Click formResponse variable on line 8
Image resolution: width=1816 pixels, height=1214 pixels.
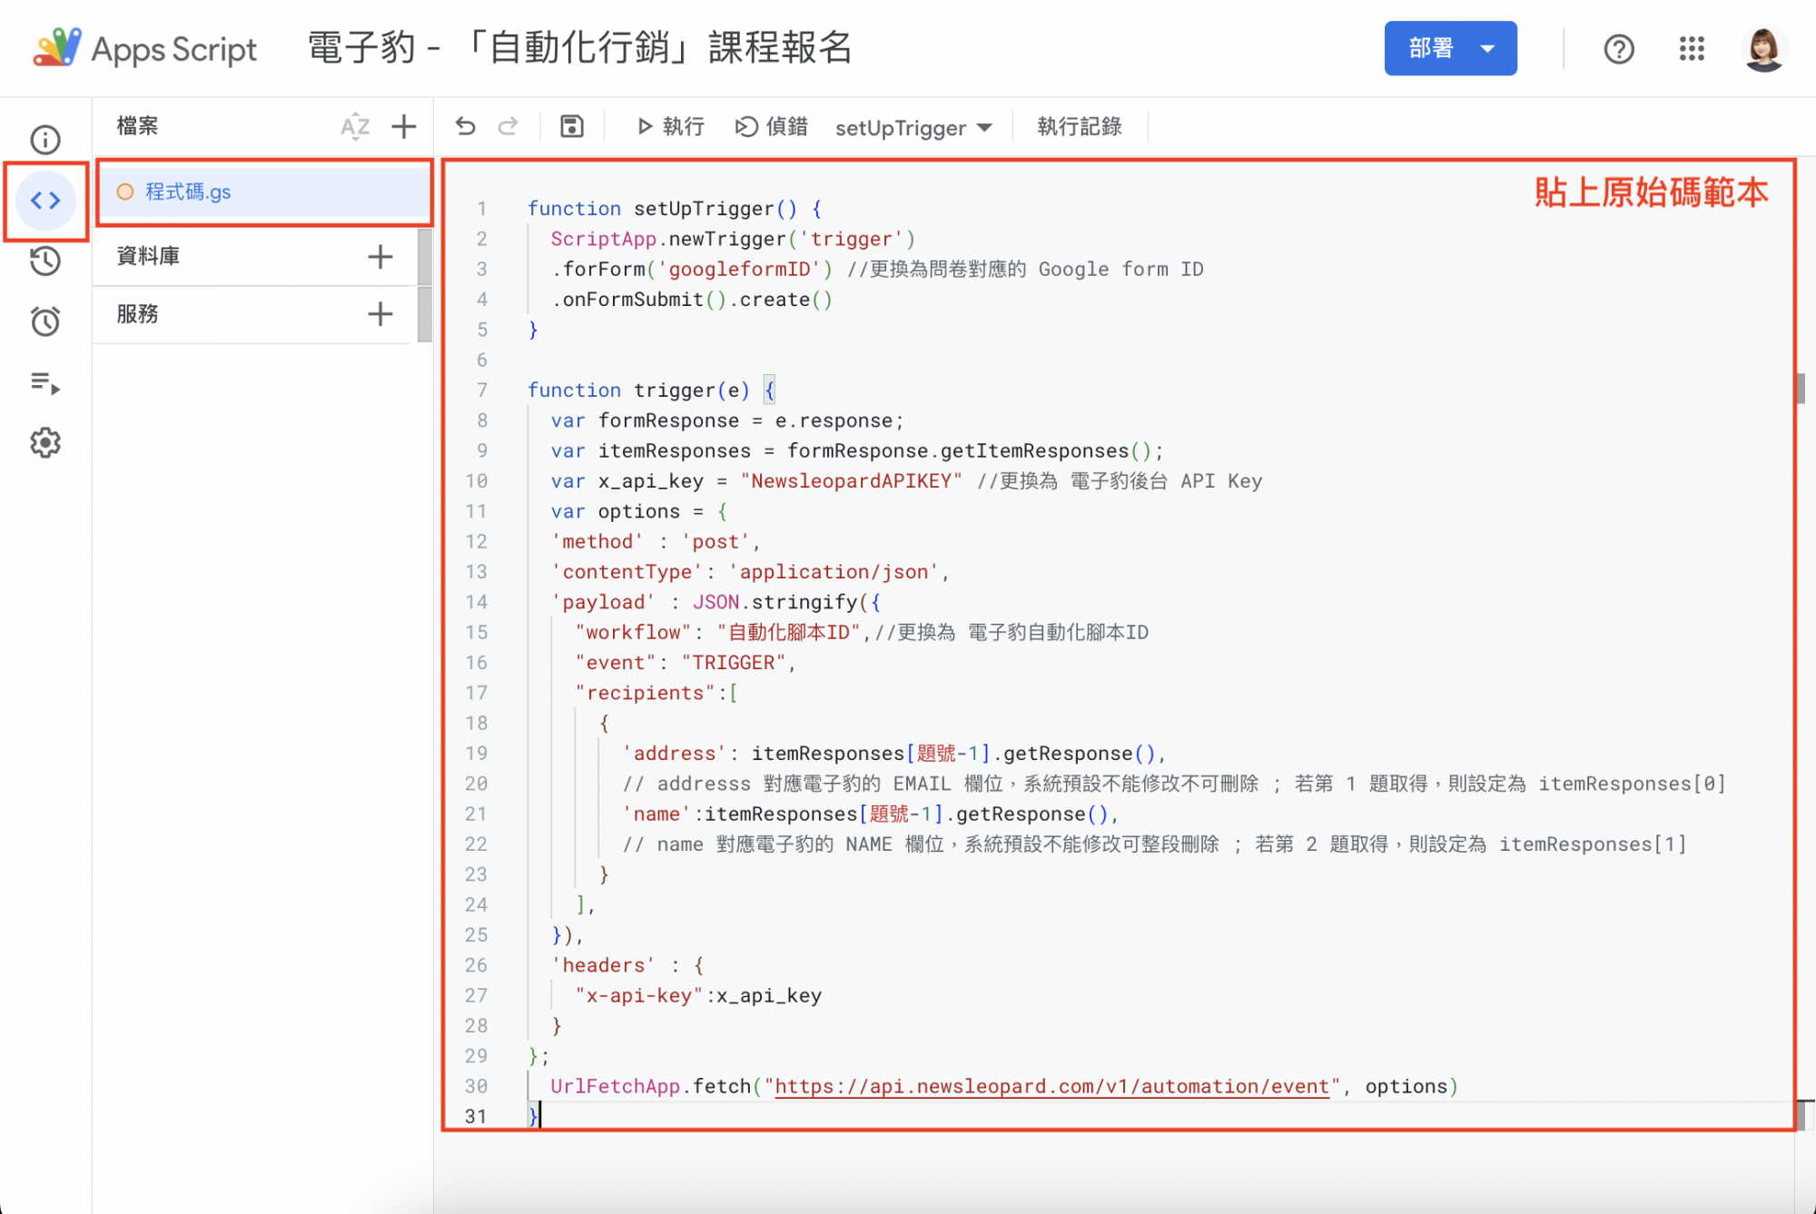(x=668, y=421)
